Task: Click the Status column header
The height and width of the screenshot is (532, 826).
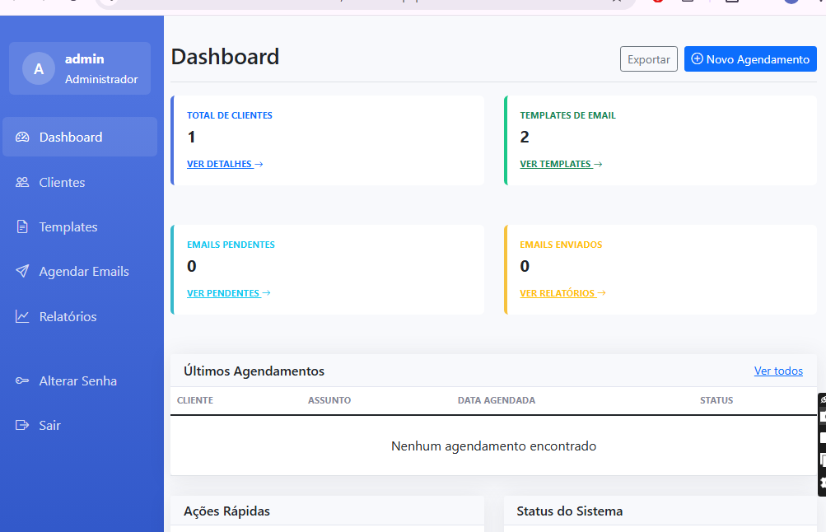Action: [716, 401]
